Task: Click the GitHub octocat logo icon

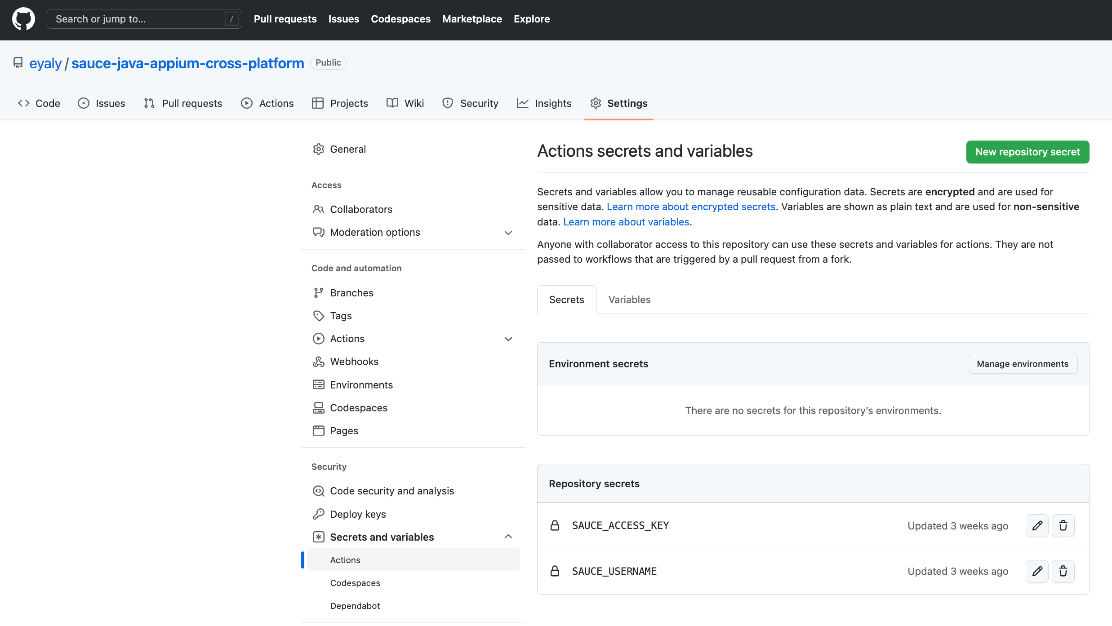Action: [x=23, y=19]
